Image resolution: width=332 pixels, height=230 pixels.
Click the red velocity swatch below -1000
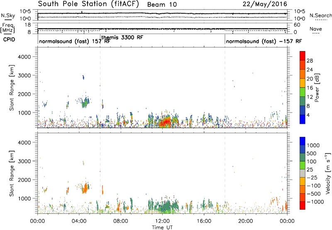pos(303,206)
